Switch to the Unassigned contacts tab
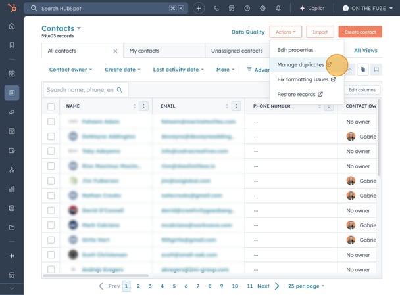400x295 pixels. 237,51
